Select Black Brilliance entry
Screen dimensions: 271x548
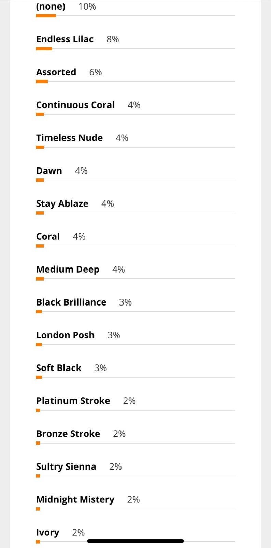(x=71, y=302)
